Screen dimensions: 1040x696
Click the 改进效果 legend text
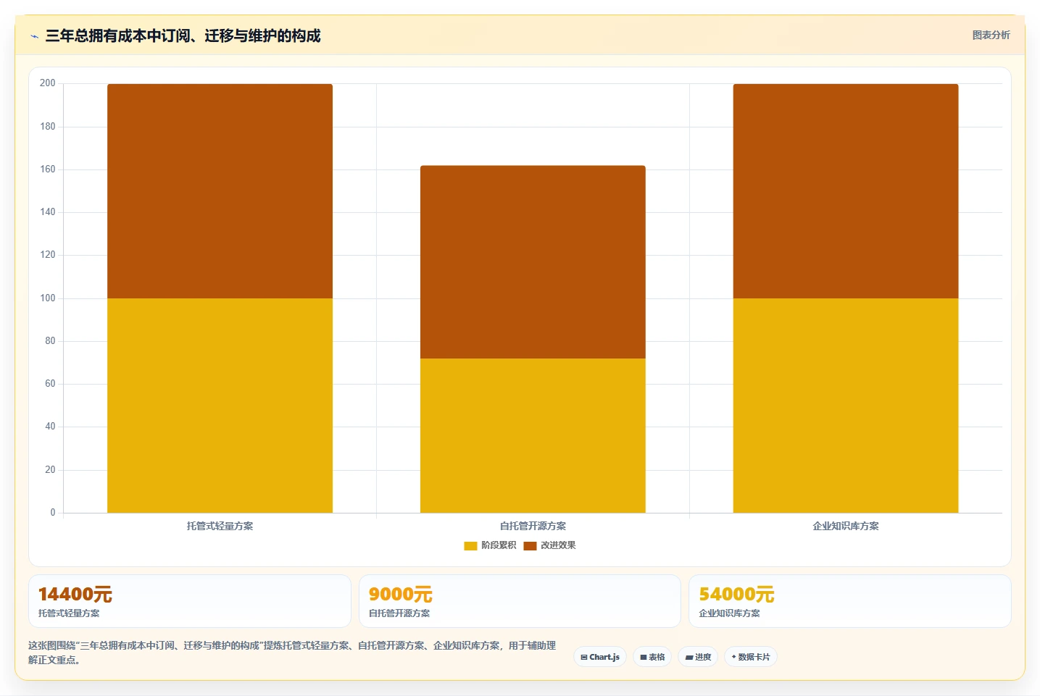tap(558, 545)
